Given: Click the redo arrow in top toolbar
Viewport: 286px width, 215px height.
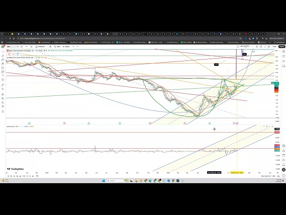Looking at the screenshot, I should (x=77, y=47).
